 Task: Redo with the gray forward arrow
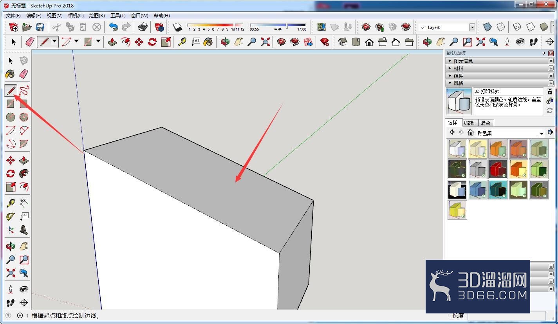(x=126, y=27)
